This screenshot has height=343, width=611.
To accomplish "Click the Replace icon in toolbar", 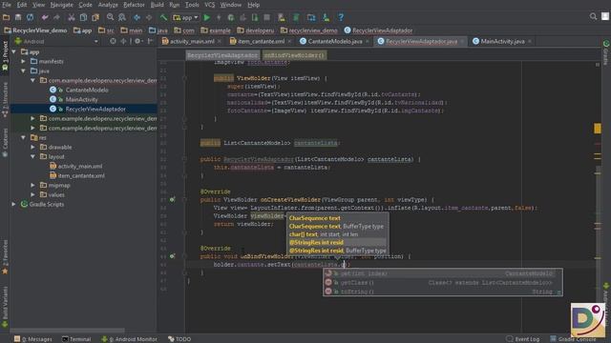I will [122, 17].
